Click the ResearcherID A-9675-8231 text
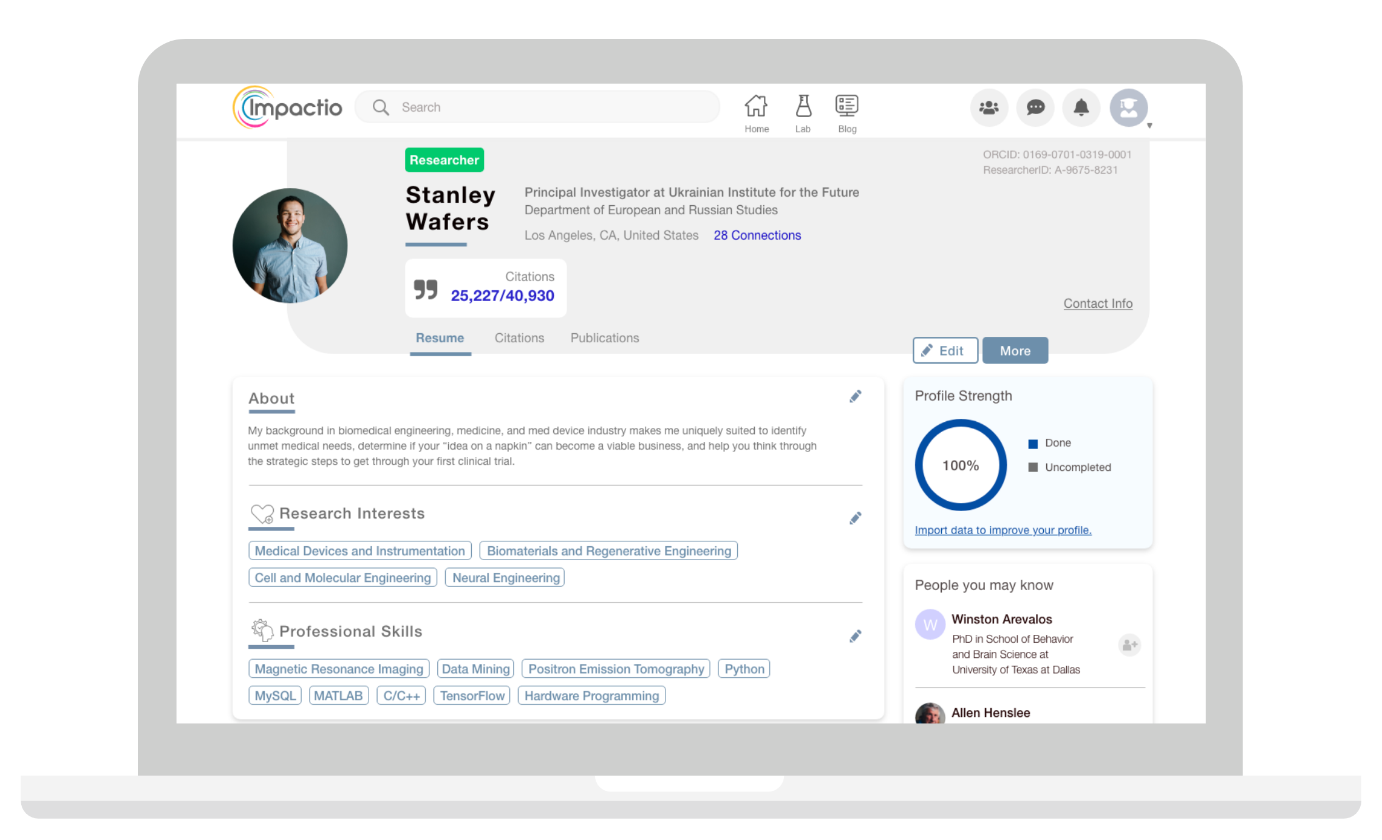 (x=1050, y=170)
